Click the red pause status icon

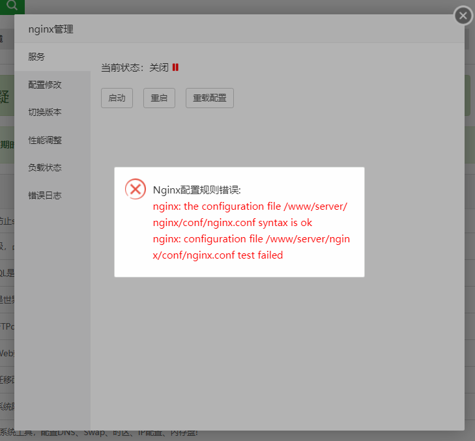tap(175, 67)
